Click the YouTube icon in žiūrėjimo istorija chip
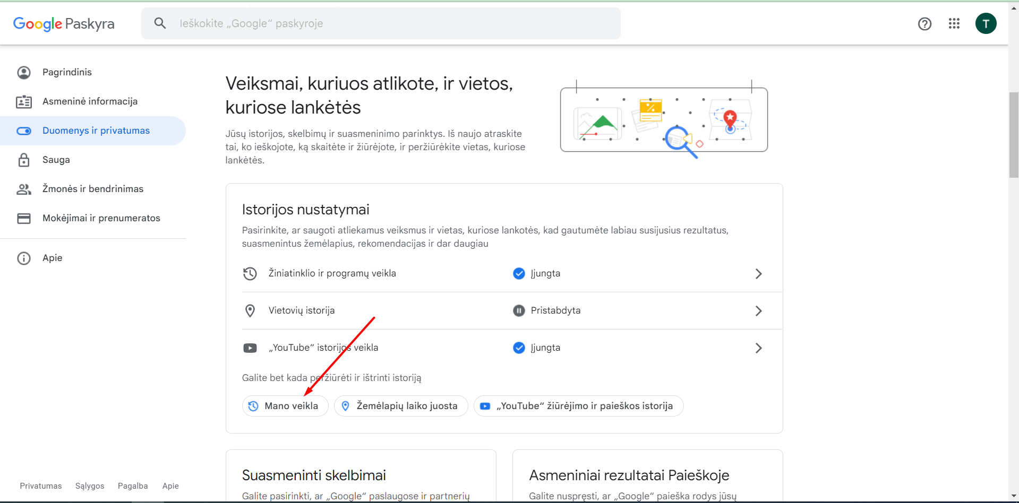Screen dimensions: 1019x503 [485, 406]
